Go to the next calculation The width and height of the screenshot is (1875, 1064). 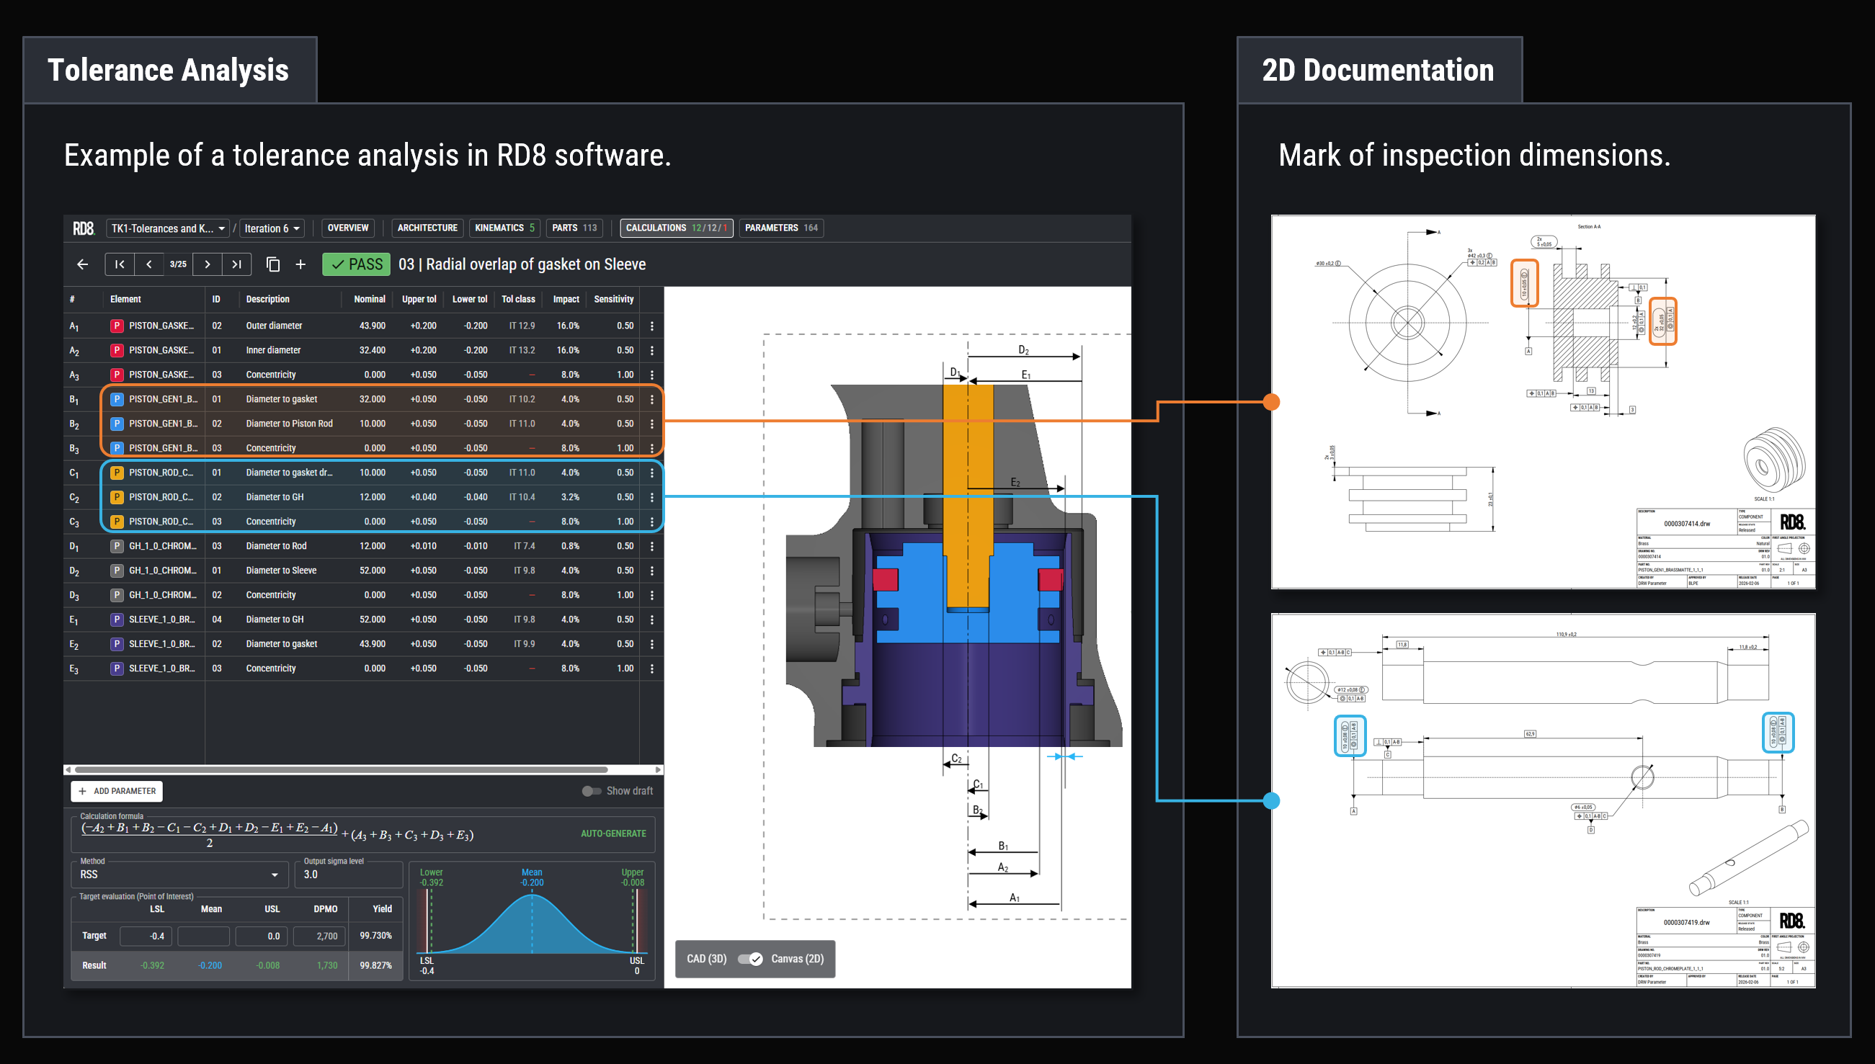coord(208,264)
